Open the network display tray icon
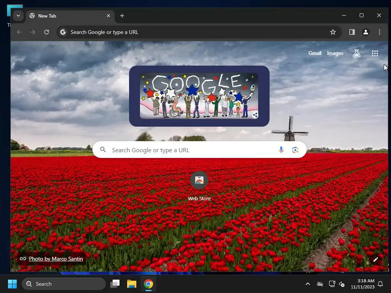The image size is (391, 293). point(332,284)
